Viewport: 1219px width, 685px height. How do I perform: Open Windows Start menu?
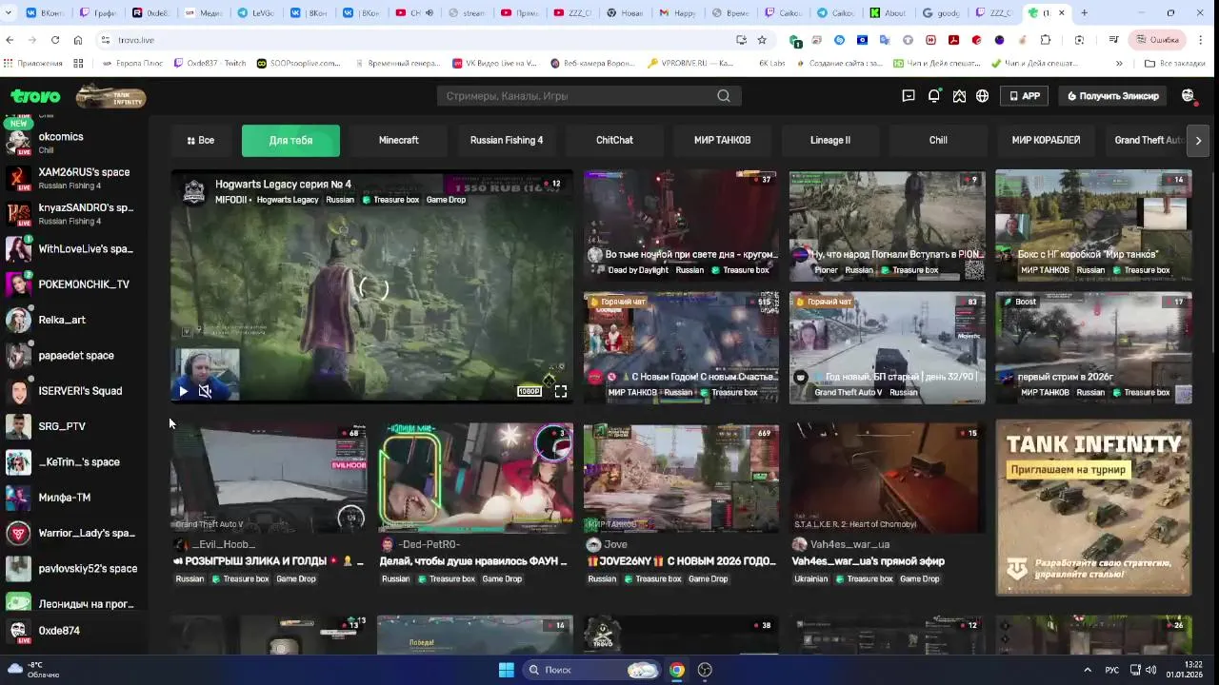[x=507, y=670]
